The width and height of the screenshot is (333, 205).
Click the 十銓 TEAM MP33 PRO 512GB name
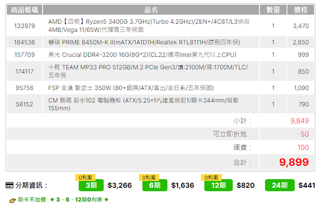148,71
